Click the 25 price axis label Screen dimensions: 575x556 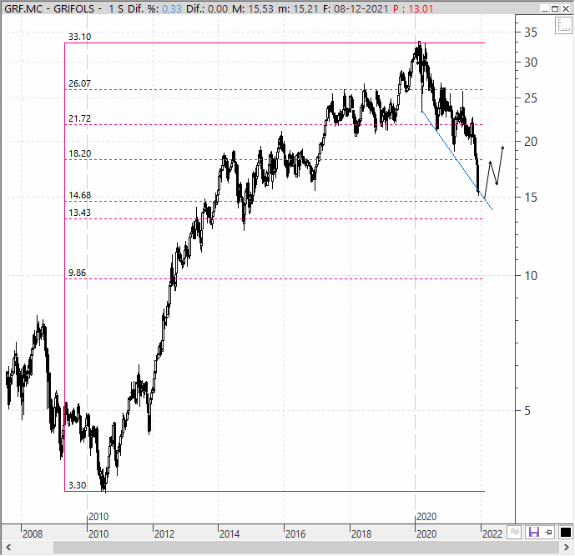coord(531,98)
